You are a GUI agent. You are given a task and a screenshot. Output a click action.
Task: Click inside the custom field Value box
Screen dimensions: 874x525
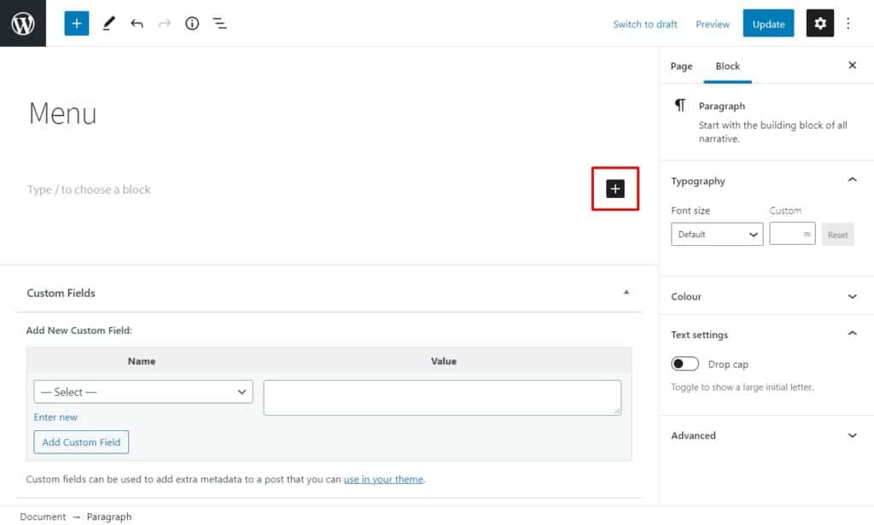pyautogui.click(x=442, y=396)
